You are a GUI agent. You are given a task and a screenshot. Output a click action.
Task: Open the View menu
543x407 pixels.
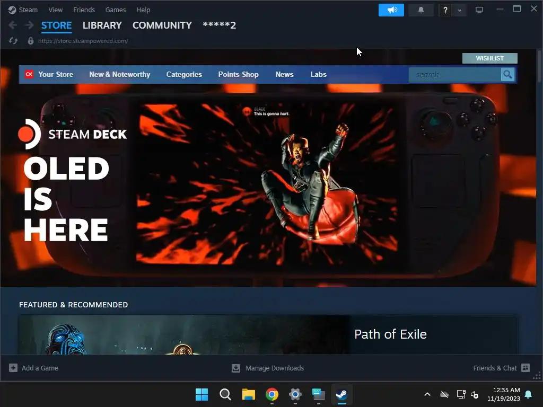tap(55, 10)
